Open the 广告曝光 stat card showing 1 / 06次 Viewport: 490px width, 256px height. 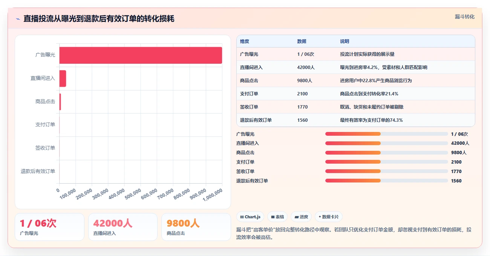click(x=50, y=227)
